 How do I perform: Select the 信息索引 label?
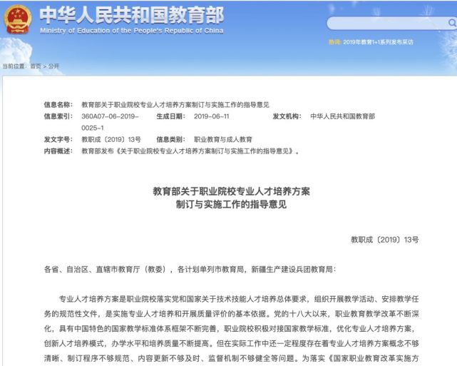pos(58,116)
